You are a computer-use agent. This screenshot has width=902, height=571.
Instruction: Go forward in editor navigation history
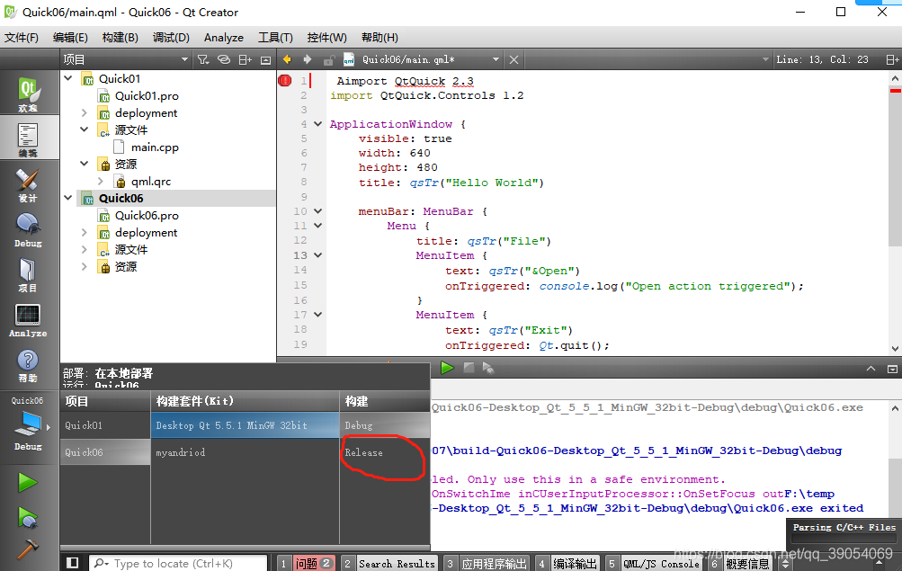coord(308,60)
